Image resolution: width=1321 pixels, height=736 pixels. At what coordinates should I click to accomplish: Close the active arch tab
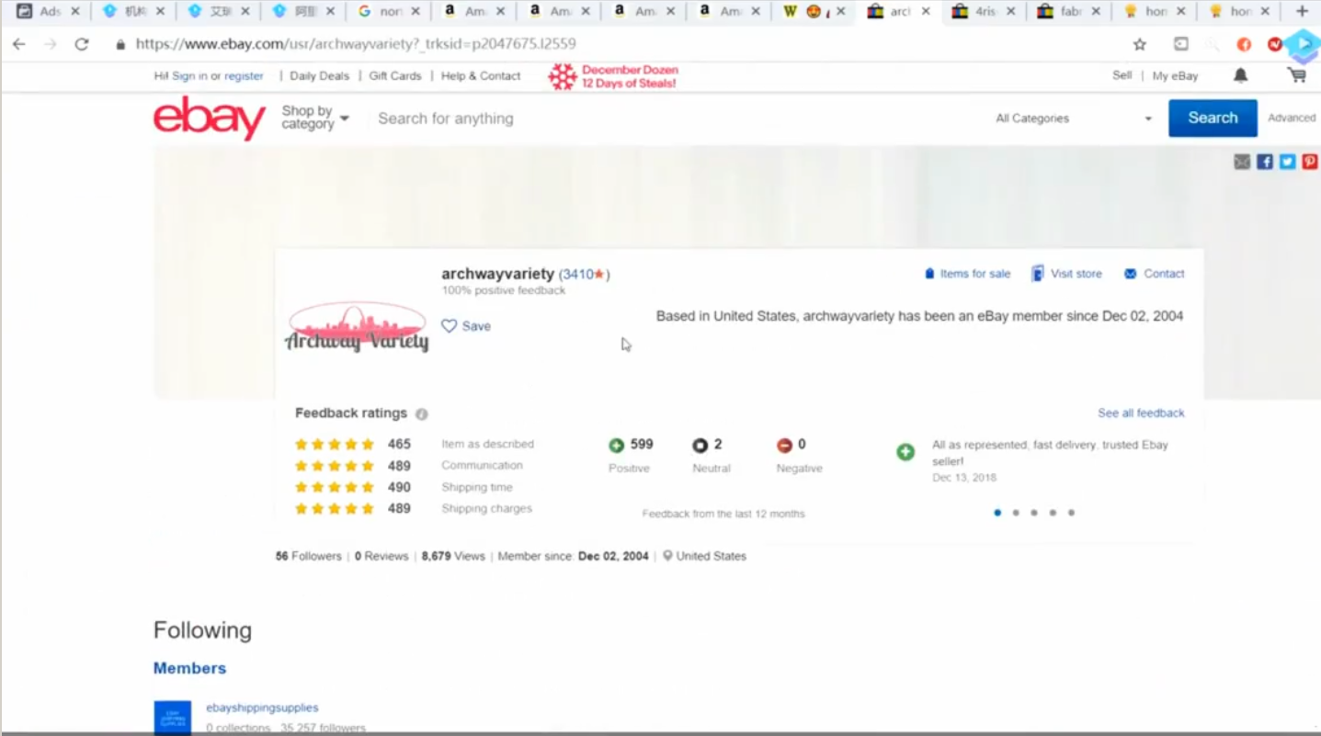point(926,12)
